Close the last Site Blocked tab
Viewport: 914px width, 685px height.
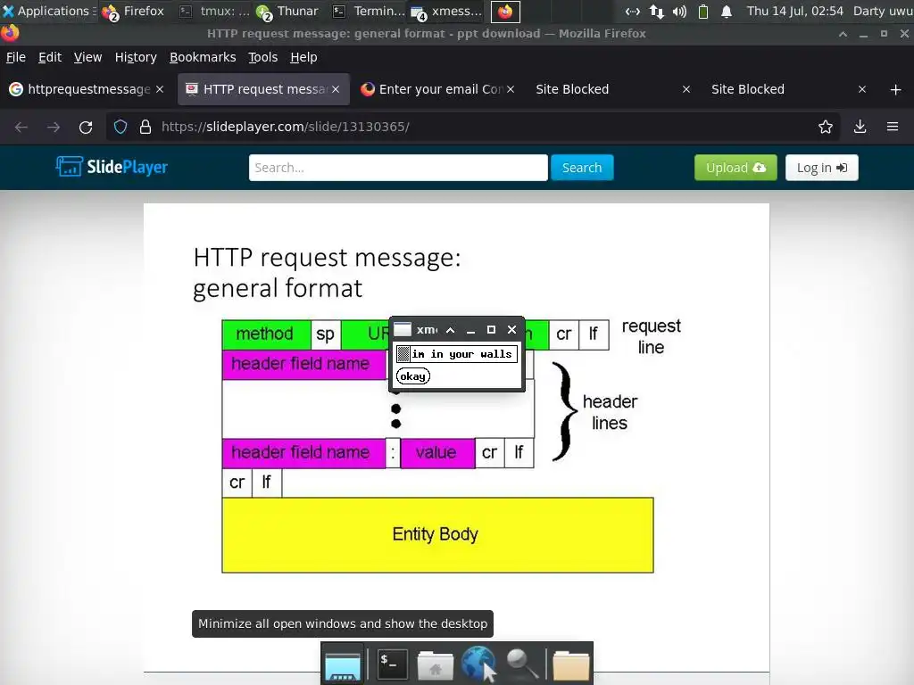coord(862,89)
